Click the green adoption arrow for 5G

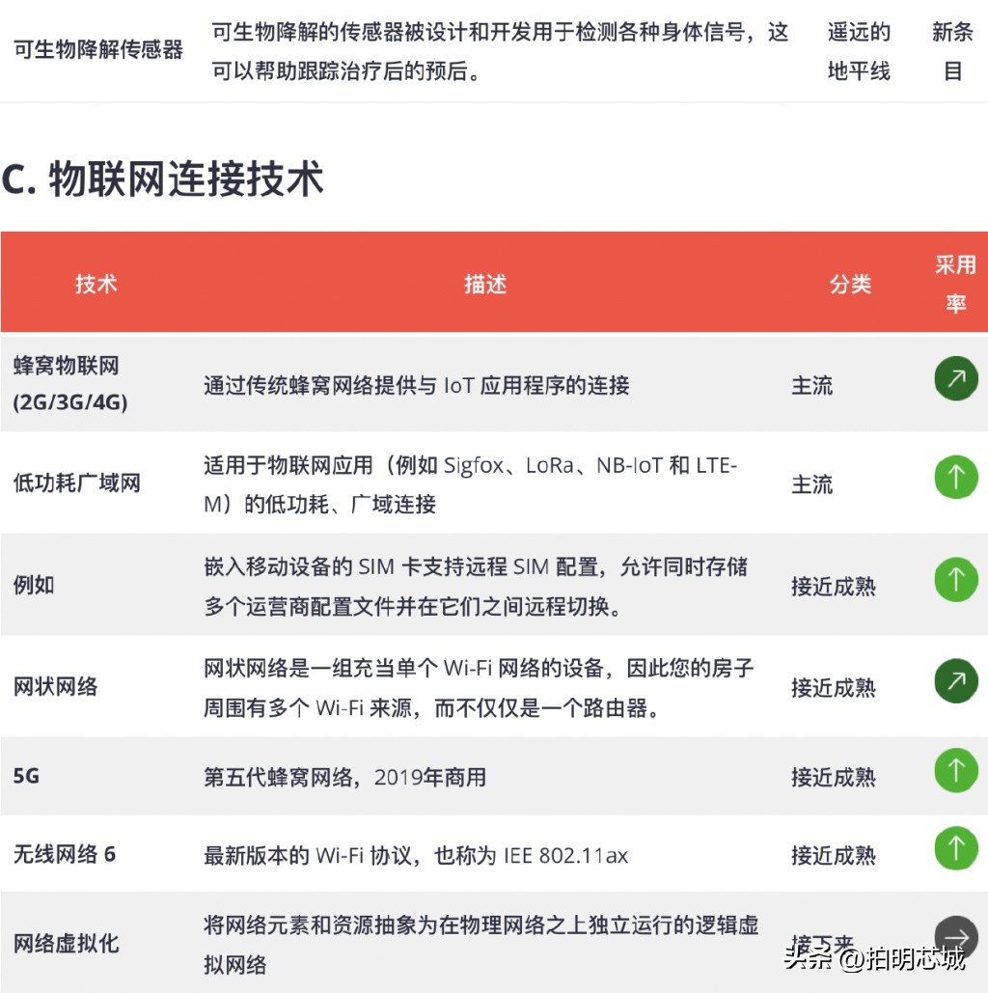click(955, 770)
